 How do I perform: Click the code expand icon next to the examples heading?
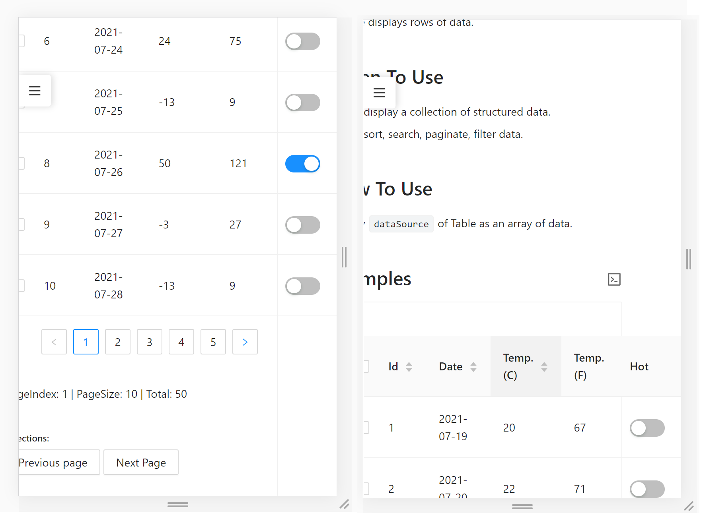[x=614, y=279]
